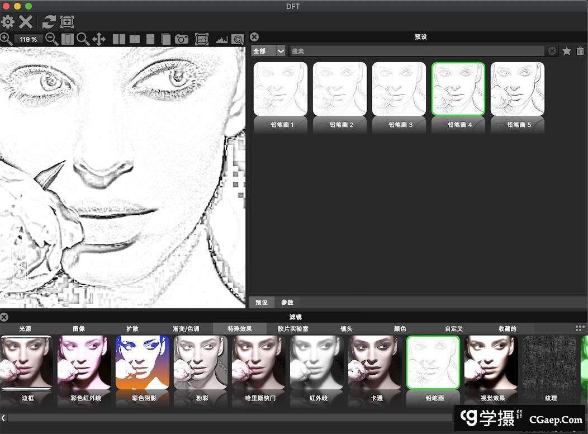Select the pan/move arrows tool
The height and width of the screenshot is (434, 588).
point(99,39)
